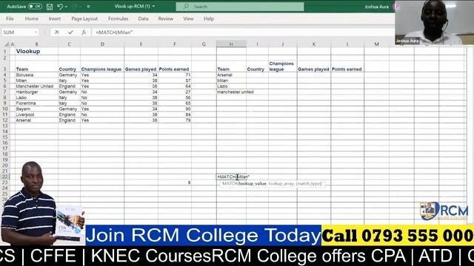This screenshot has width=474, height=266.
Task: Click the Points earned header in column L
Action: [x=347, y=69]
